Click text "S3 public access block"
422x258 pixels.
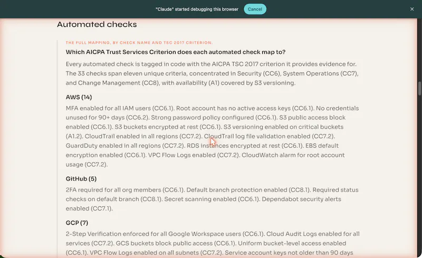312,118
